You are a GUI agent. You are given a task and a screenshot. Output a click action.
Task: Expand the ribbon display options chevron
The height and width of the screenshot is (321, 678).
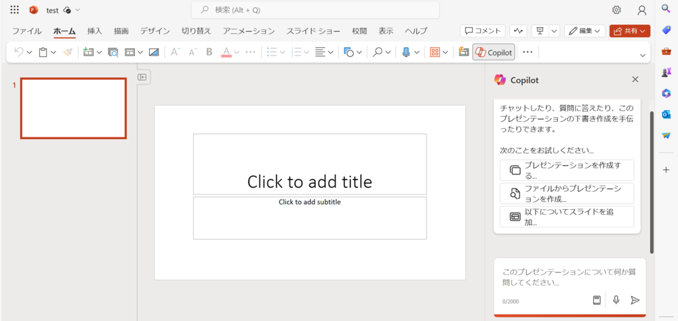(x=643, y=55)
